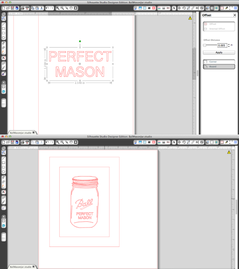Switch to BallMasonJar.studio tab in top window
Viewport: 239px width, 269px height.
(x=21, y=133)
